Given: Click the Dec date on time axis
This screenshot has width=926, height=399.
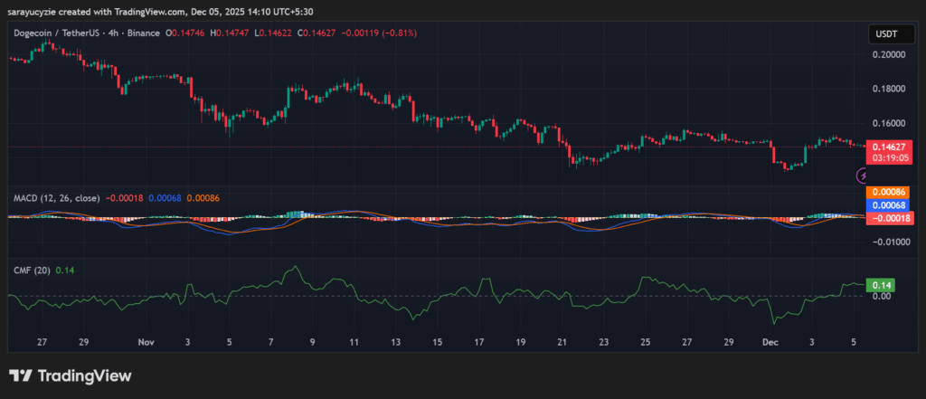Looking at the screenshot, I should [x=770, y=343].
